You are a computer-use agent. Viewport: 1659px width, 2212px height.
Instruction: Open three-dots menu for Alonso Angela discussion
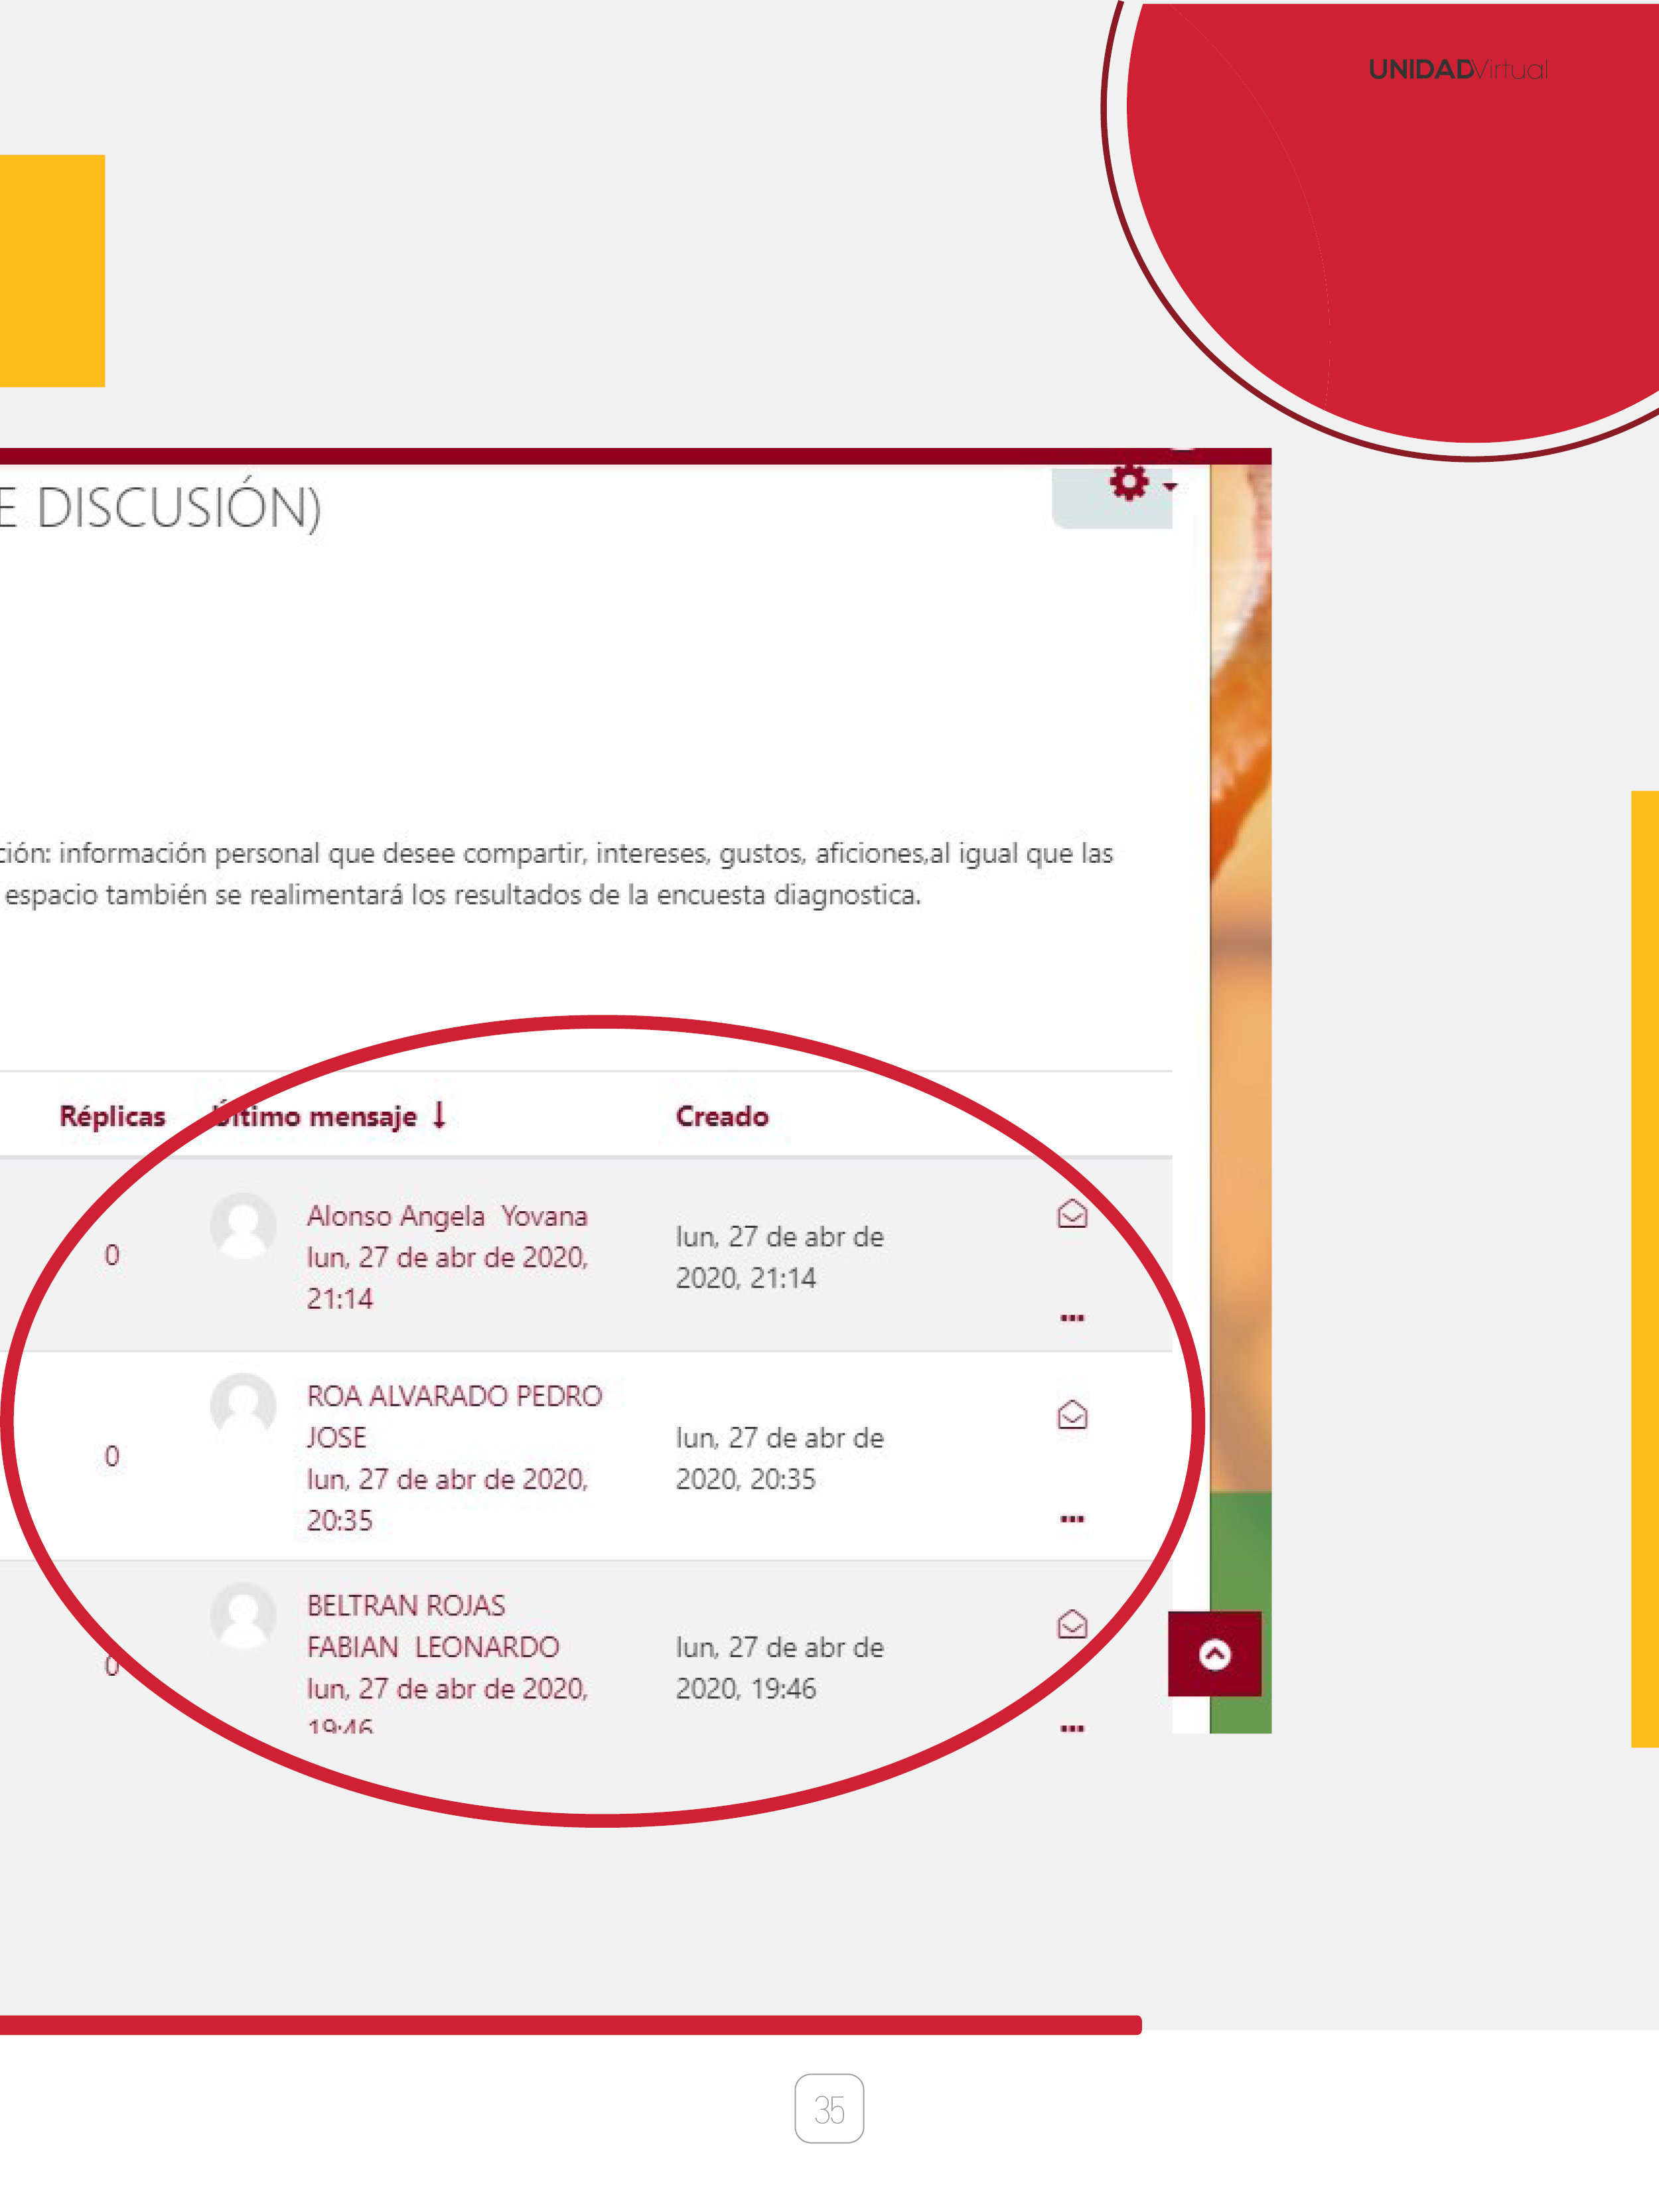1072,1318
